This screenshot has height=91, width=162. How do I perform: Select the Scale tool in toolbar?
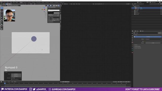tap(2, 17)
